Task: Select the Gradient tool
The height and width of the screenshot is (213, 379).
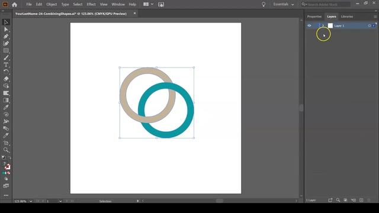Action: tap(6, 100)
